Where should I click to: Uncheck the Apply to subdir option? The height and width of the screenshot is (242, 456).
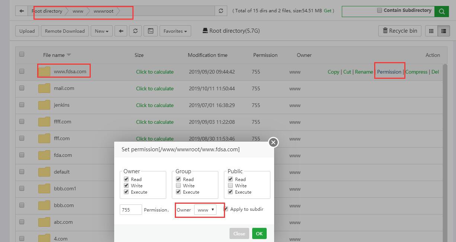(x=226, y=209)
